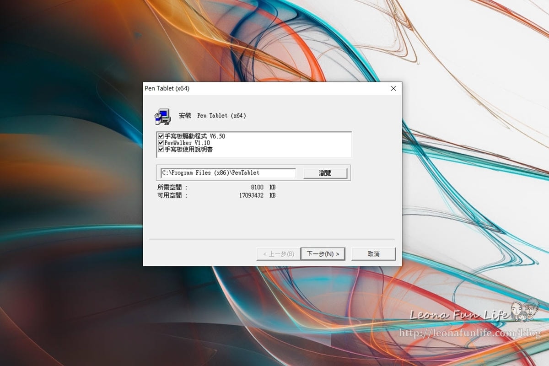Cancel the installation with 取消
This screenshot has width=549, height=366.
(373, 254)
